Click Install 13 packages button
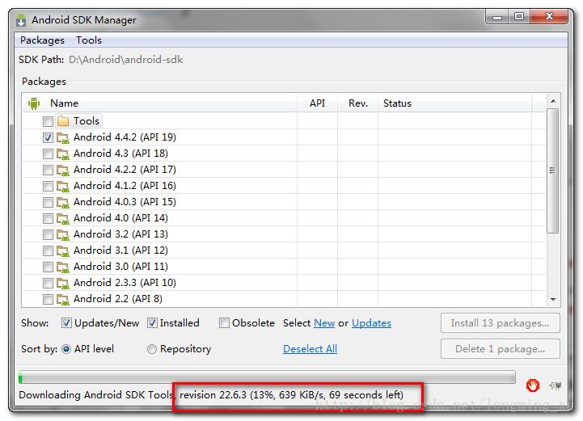This screenshot has height=421, width=583. [x=500, y=323]
